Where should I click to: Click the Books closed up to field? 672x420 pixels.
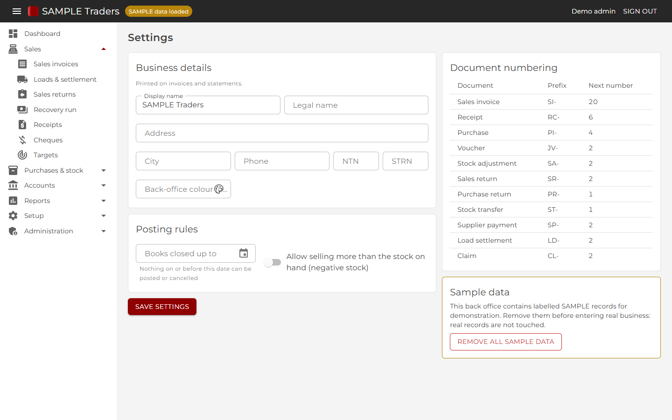(x=196, y=253)
